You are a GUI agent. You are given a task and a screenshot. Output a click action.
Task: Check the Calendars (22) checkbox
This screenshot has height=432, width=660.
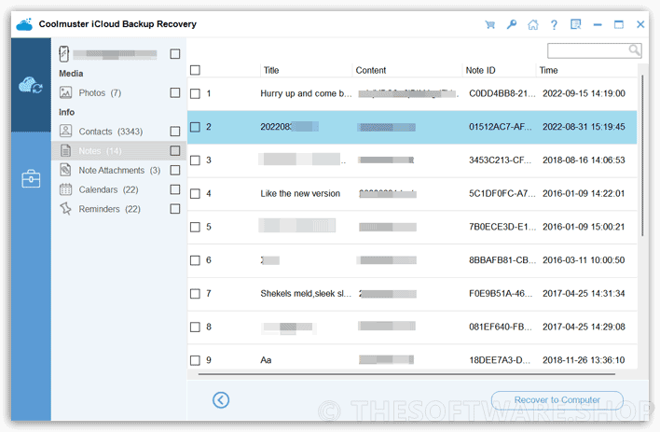click(175, 189)
